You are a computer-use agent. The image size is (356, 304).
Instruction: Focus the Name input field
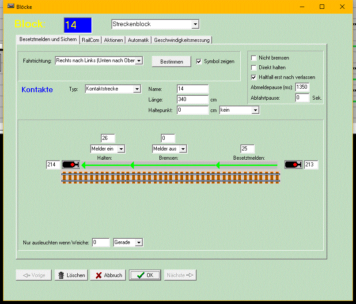coord(193,89)
